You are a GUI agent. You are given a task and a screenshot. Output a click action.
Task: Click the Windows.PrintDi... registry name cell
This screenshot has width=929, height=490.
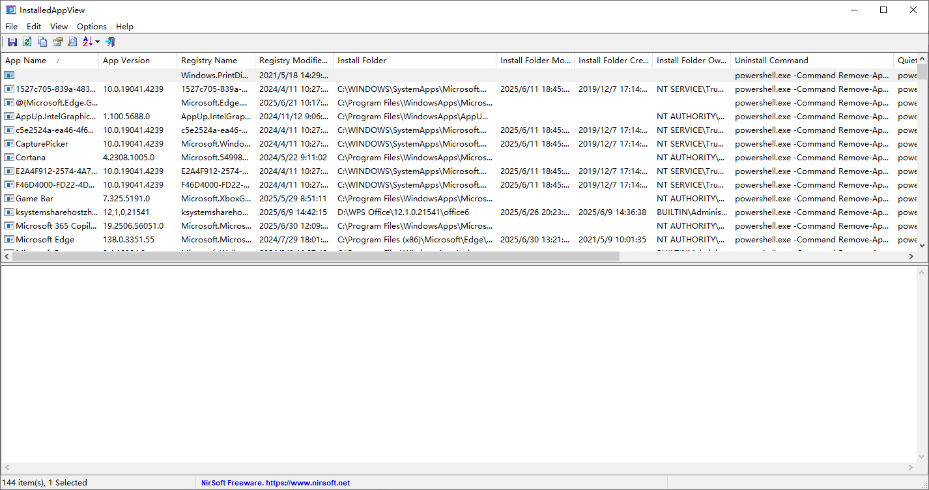pos(215,76)
